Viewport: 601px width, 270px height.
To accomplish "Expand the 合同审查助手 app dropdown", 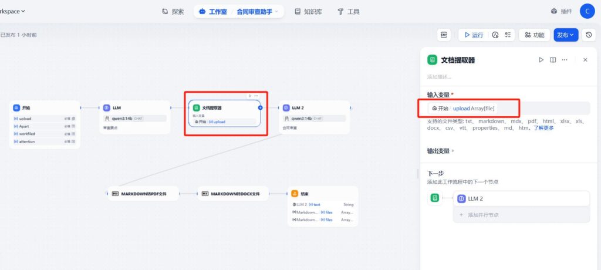I will [x=276, y=11].
